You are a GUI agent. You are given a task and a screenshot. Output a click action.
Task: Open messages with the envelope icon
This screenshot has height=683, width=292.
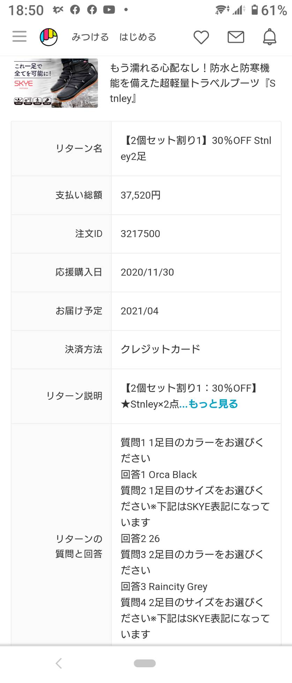coord(236,37)
